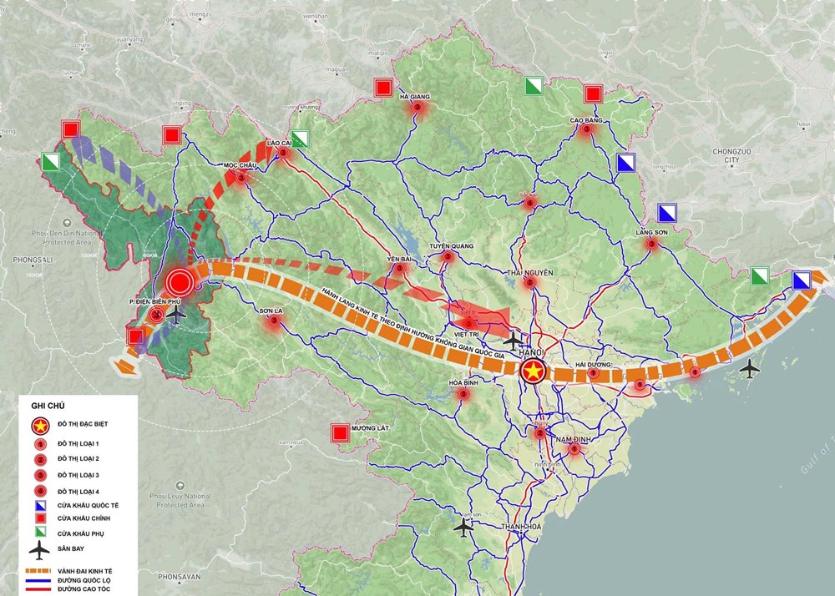Click the airport icon northwest of Hanoi
The image size is (835, 596).
click(513, 340)
